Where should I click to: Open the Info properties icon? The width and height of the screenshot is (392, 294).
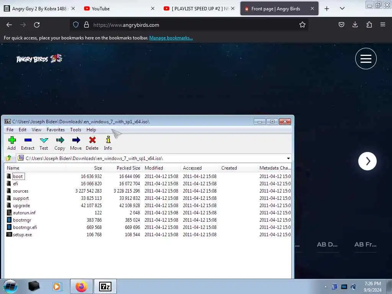click(x=108, y=143)
